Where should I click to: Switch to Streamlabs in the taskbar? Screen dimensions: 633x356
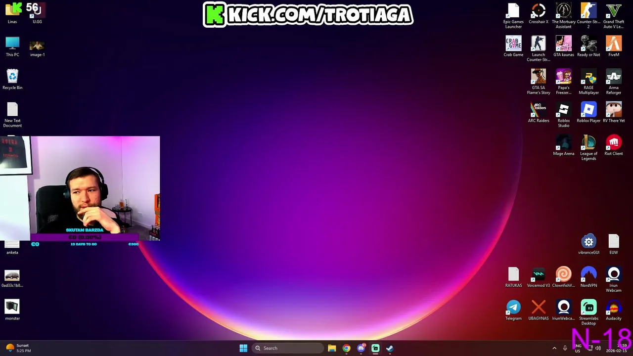[x=375, y=348]
